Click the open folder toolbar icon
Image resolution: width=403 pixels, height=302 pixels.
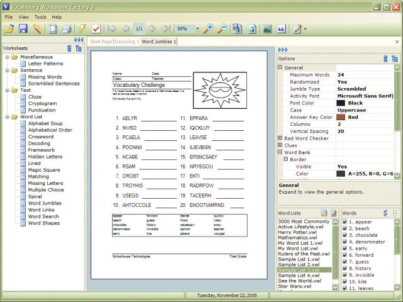click(9, 29)
